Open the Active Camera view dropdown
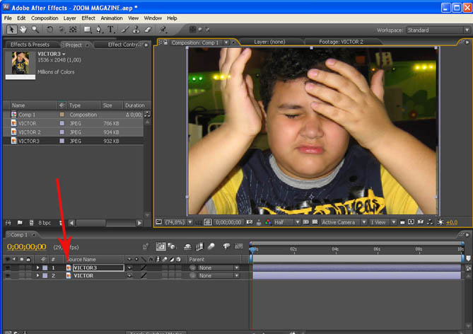This screenshot has height=334, width=473. click(x=341, y=222)
